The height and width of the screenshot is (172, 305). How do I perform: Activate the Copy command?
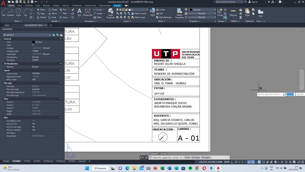[41, 14]
